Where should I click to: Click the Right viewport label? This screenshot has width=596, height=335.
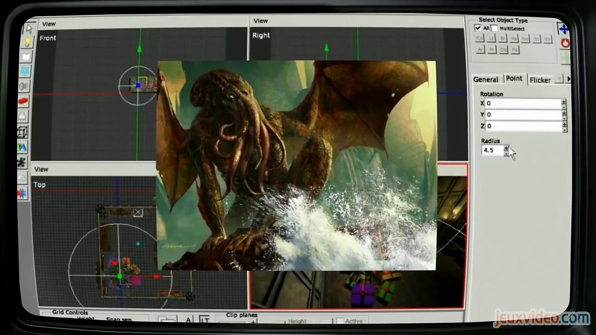pos(261,35)
